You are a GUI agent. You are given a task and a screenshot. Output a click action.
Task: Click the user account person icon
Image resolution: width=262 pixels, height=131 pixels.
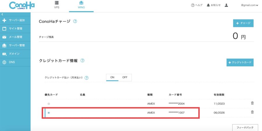coord(226,5)
